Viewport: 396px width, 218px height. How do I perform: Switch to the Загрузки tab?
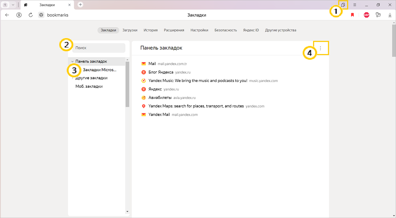click(x=130, y=30)
